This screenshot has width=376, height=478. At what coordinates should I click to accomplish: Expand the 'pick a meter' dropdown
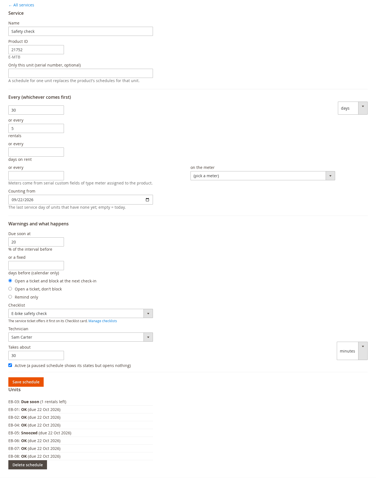(263, 176)
